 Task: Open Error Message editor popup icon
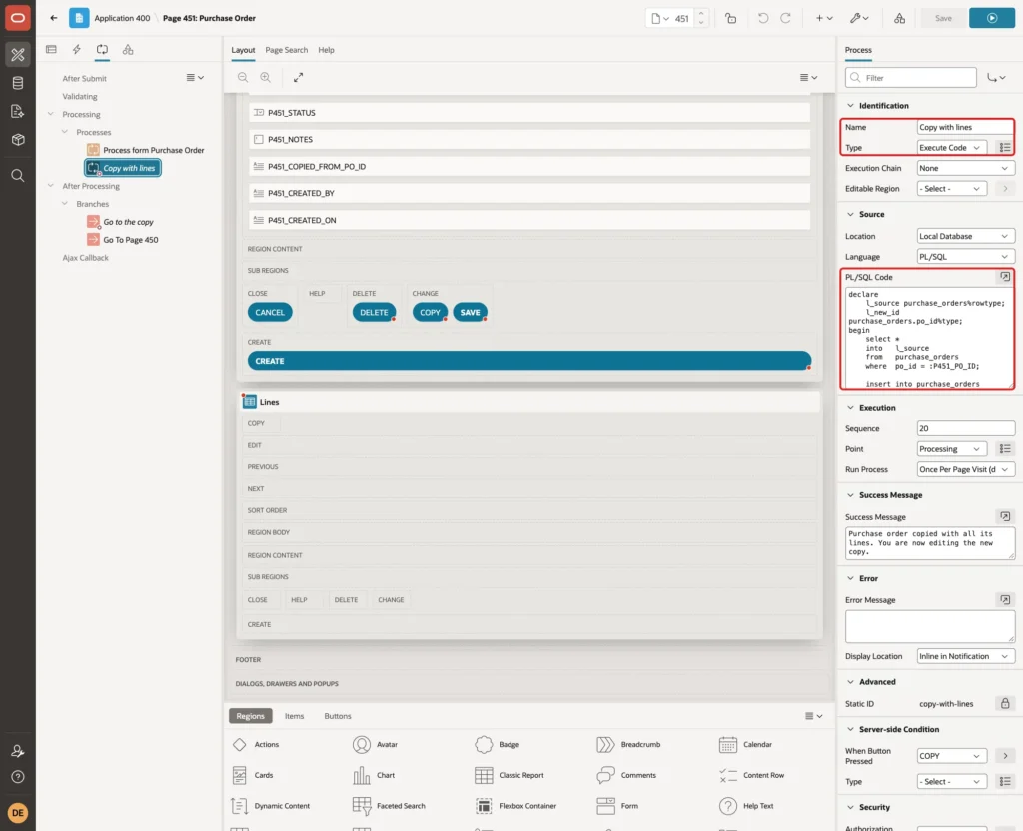(1005, 599)
